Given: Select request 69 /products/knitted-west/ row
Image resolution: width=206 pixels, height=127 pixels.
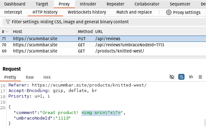Looking at the screenshot, I should [x=103, y=51].
